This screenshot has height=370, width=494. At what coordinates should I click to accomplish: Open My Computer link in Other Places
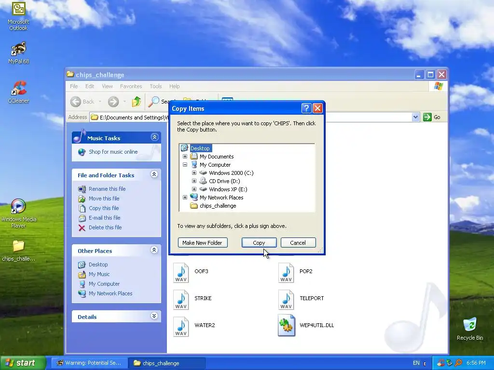[104, 284]
